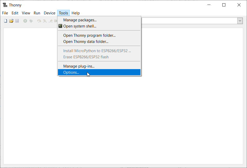This screenshot has height=168, width=247.
Task: Select Manage packages... from Tools menu
Action: click(x=80, y=20)
